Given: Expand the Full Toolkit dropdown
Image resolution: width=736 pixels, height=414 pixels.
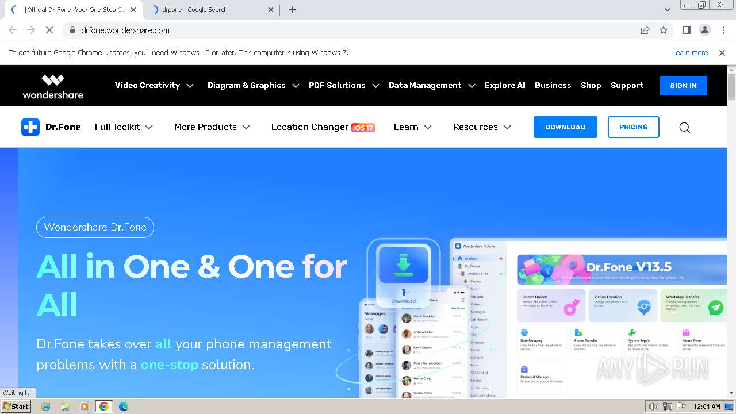Looking at the screenshot, I should point(124,127).
